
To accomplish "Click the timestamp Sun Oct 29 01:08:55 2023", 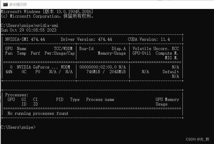I will point(29,30).
